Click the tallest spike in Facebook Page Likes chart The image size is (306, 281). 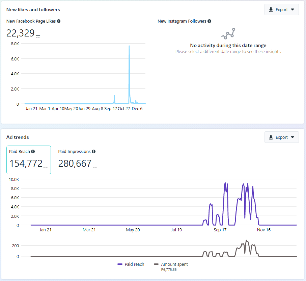click(x=129, y=46)
